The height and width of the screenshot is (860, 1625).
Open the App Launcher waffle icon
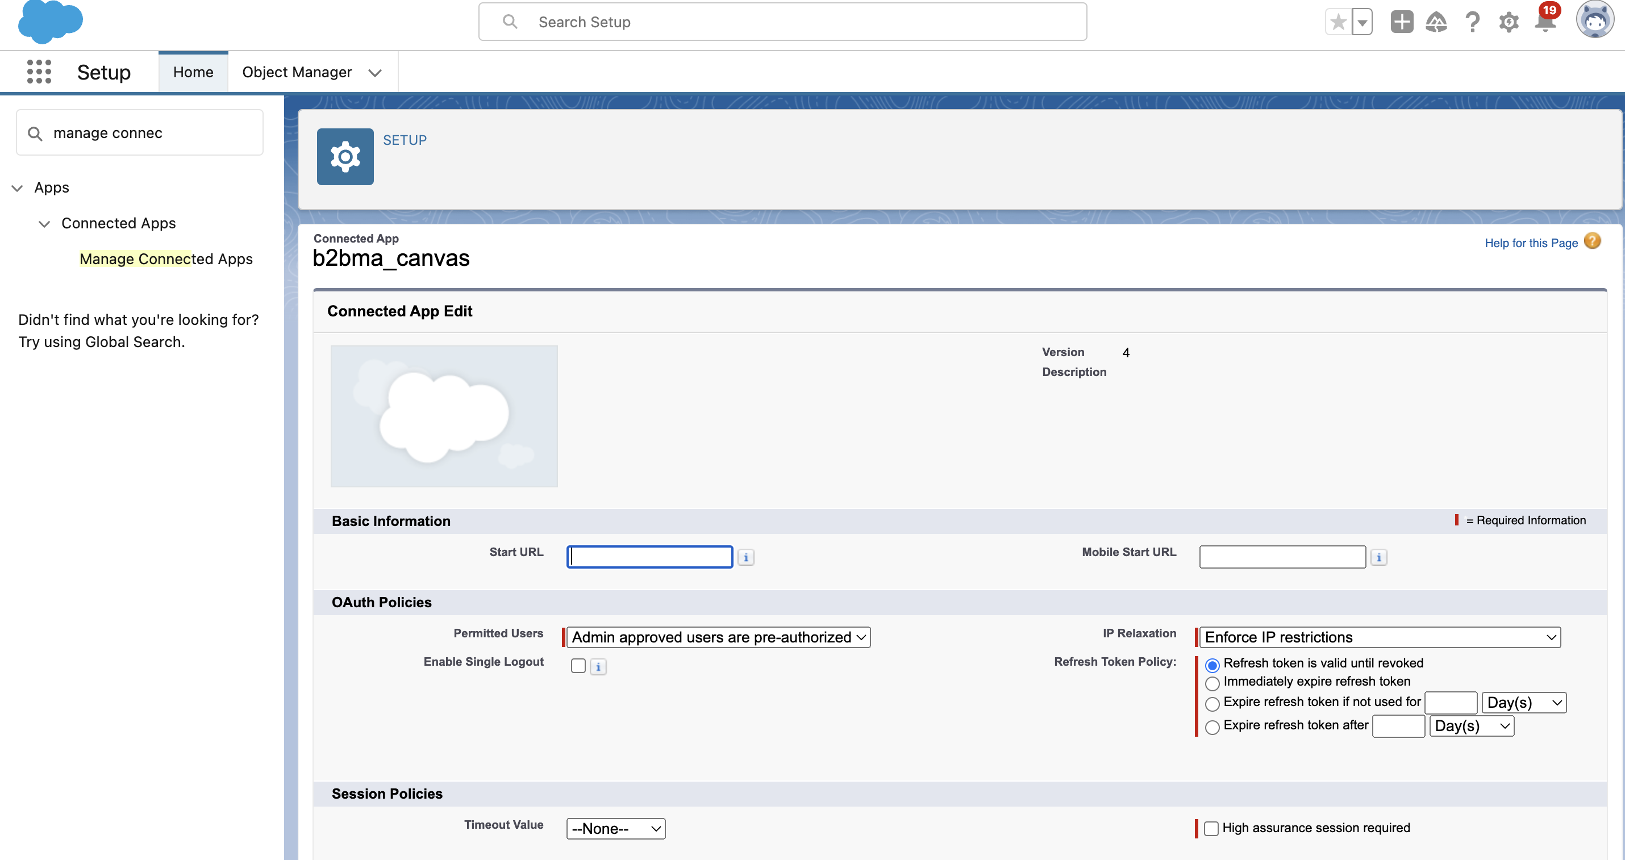click(38, 71)
